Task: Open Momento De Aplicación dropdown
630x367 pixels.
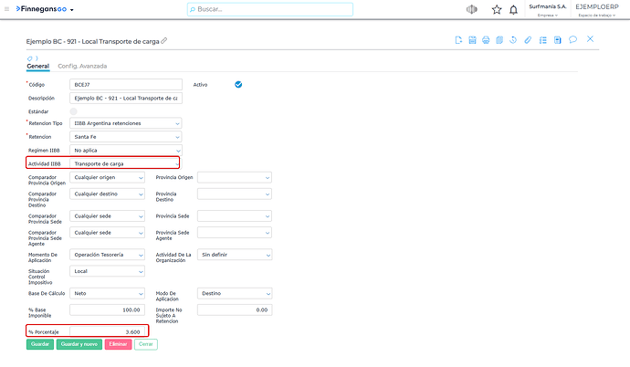Action: click(x=107, y=255)
